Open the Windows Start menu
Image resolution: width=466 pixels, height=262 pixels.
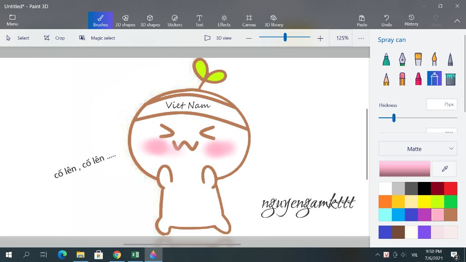coord(9,255)
